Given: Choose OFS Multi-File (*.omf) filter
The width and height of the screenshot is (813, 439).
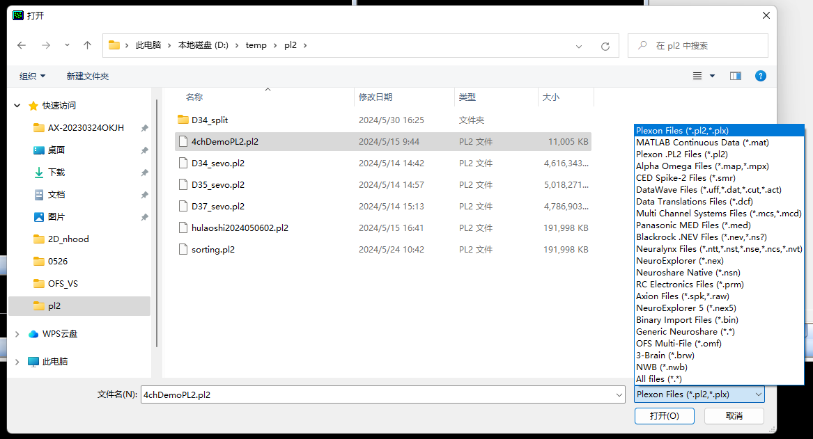Looking at the screenshot, I should pos(719,344).
